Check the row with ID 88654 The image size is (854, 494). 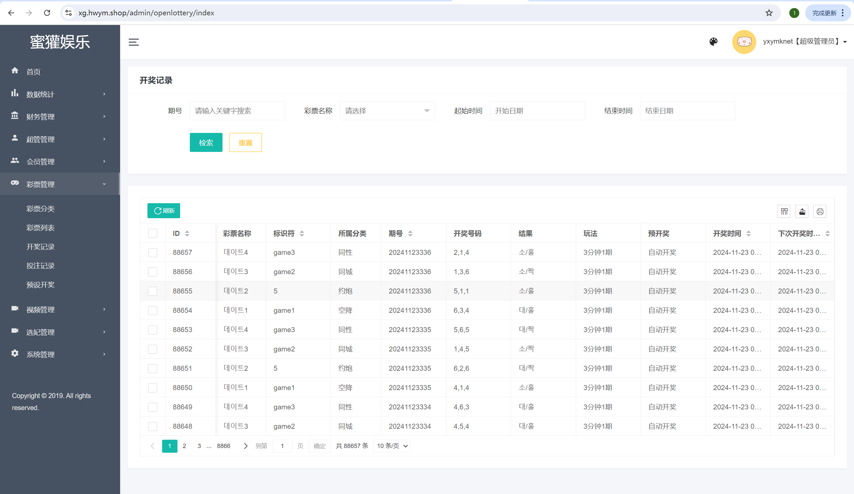coord(152,310)
